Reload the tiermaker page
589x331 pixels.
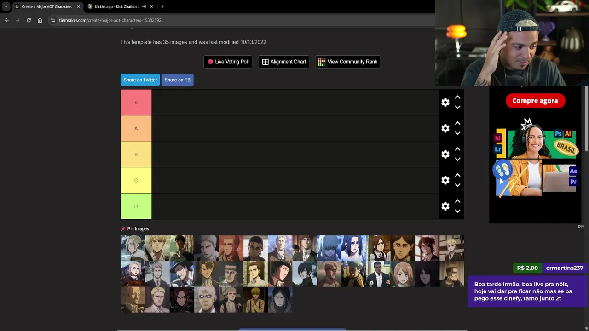[x=29, y=20]
